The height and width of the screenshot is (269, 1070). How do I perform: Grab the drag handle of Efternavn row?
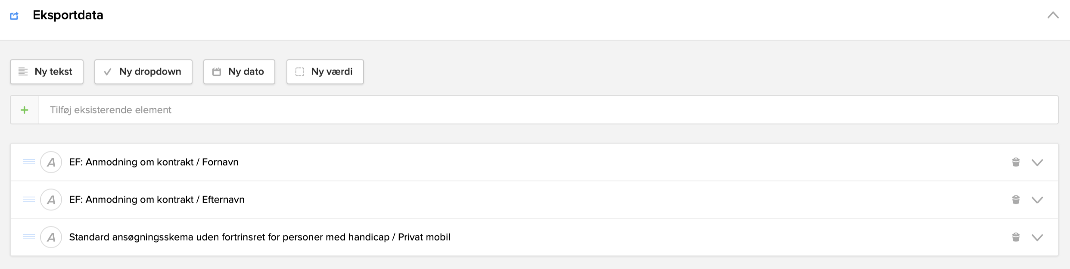tap(29, 200)
